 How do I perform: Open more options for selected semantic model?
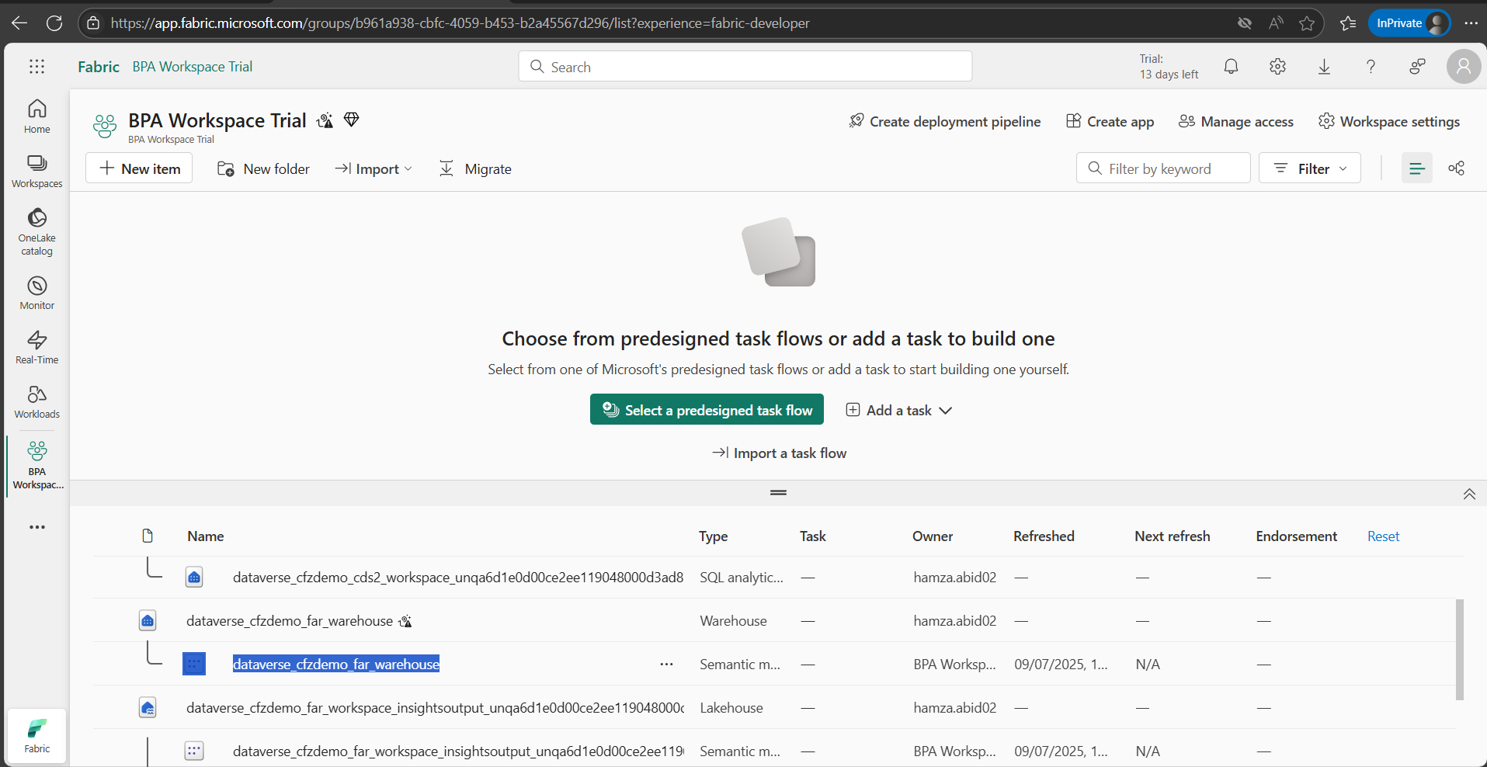coord(666,665)
